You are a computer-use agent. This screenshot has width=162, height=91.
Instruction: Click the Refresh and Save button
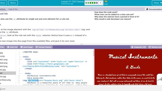click(155, 47)
